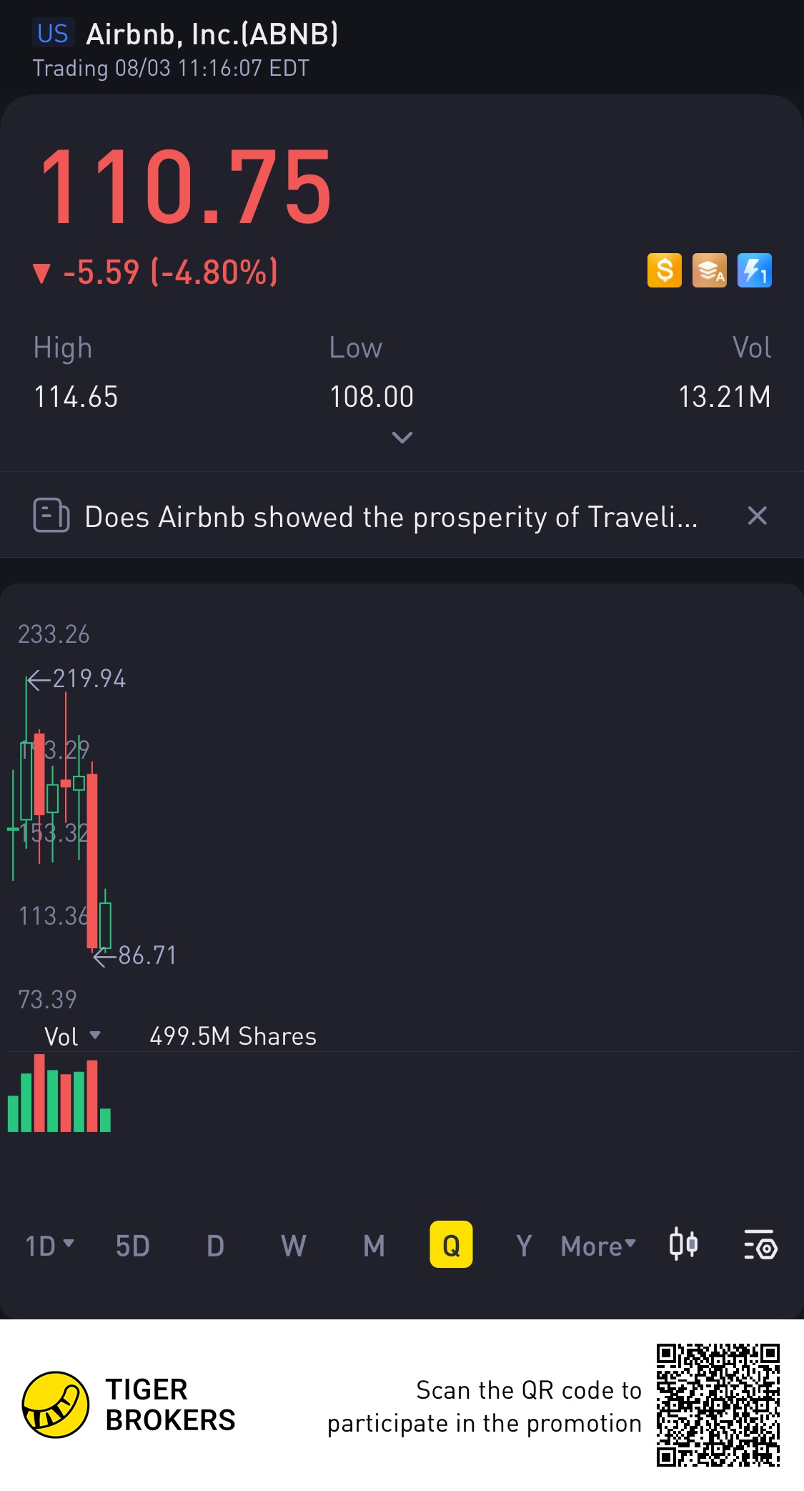Image resolution: width=804 pixels, height=1491 pixels.
Task: Tap the orange stacked layers badge icon
Action: pyautogui.click(x=709, y=270)
